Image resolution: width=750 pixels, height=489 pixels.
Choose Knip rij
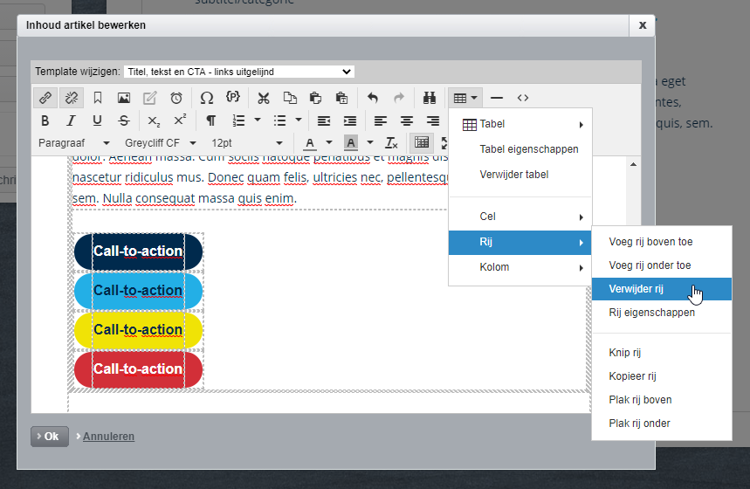(x=662, y=353)
